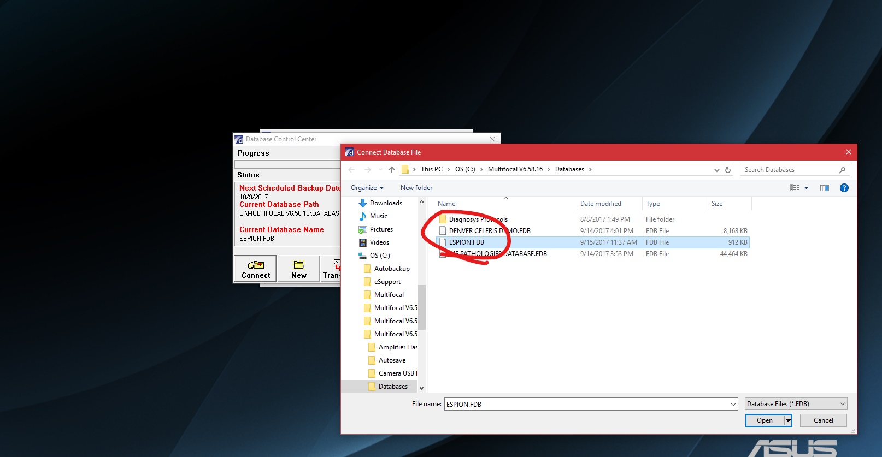Close the Database Control Center window
The height and width of the screenshot is (457, 882).
click(492, 139)
